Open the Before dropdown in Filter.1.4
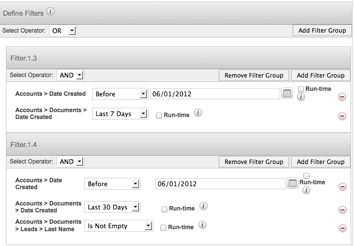Screen dimensions: 354x246 pos(112,184)
